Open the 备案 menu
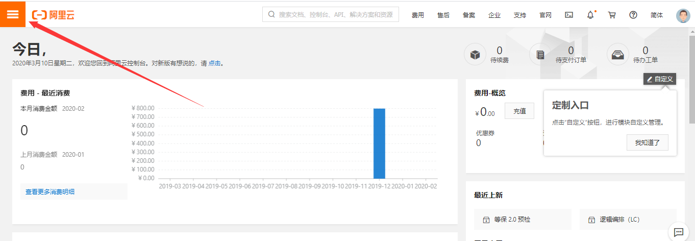 click(x=468, y=15)
